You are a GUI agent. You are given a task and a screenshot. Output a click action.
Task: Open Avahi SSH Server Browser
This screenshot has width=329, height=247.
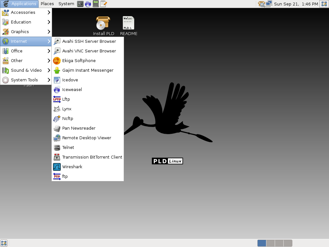tap(88, 41)
